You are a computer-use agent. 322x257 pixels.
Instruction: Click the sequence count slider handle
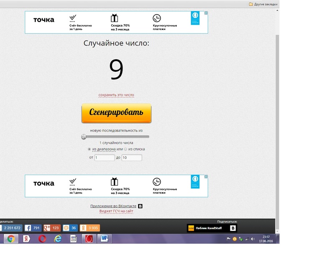click(x=84, y=136)
